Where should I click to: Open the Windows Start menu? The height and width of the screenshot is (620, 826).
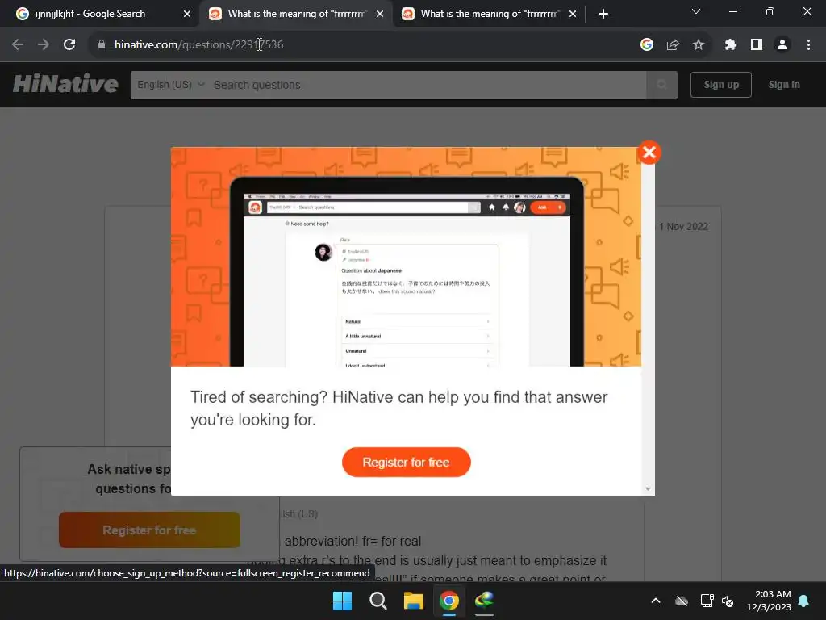tap(342, 601)
